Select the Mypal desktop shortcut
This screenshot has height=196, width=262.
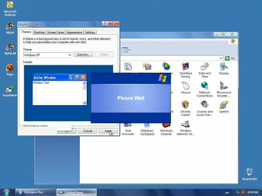(x=10, y=28)
